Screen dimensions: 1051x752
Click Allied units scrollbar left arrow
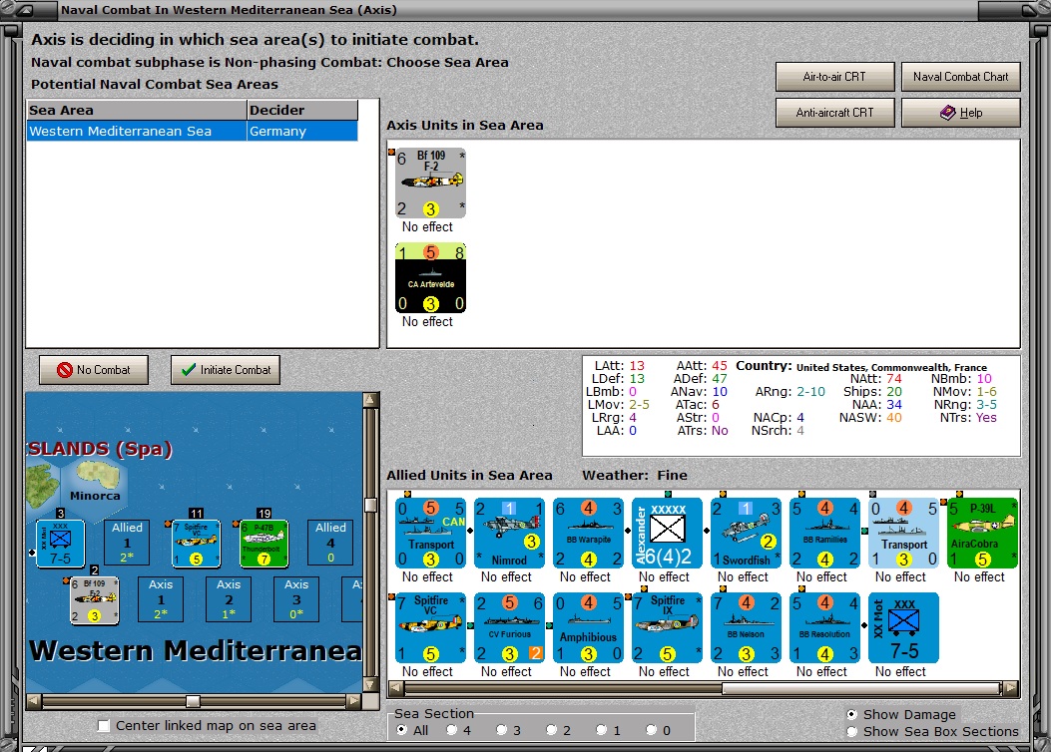click(396, 688)
